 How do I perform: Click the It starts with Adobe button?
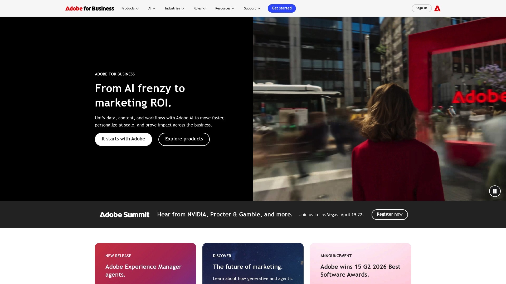click(123, 139)
